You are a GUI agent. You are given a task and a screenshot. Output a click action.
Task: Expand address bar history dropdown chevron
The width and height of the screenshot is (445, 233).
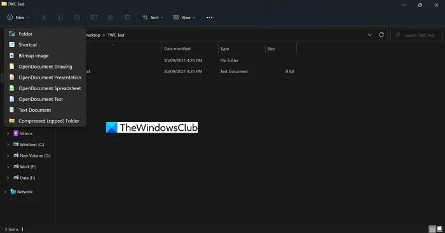click(x=369, y=35)
